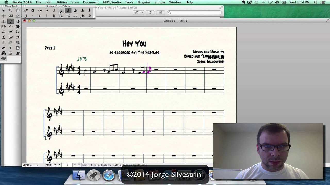The height and width of the screenshot is (185, 330).
Task: Select the Tuplet tool in Main Tool palette
Action: 11,26
